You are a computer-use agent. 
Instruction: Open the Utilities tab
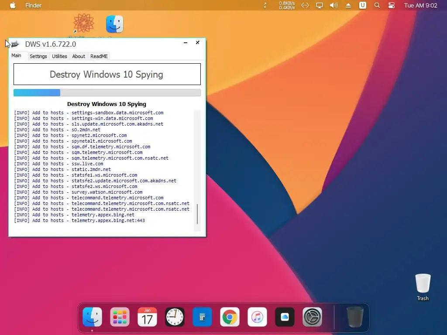pos(59,56)
